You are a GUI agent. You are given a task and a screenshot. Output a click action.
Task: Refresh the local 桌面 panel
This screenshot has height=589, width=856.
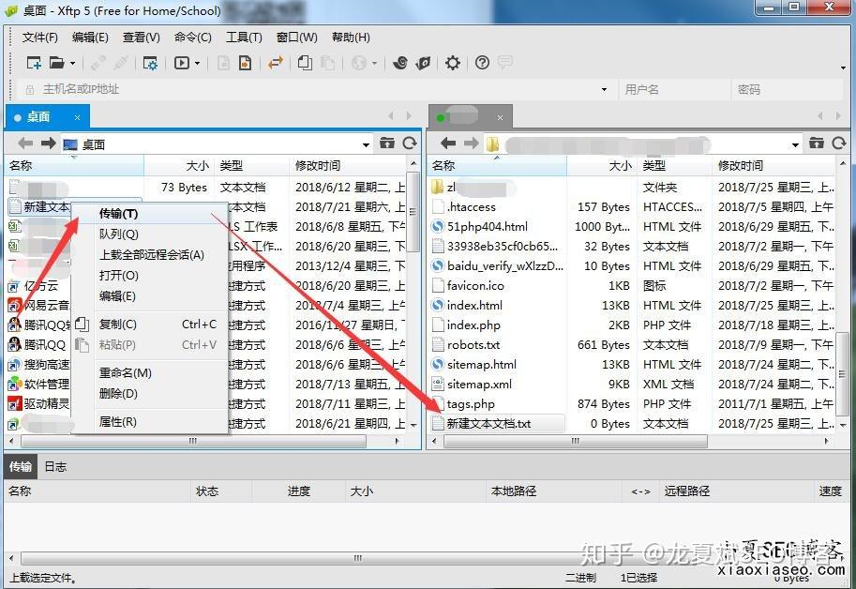click(x=410, y=143)
